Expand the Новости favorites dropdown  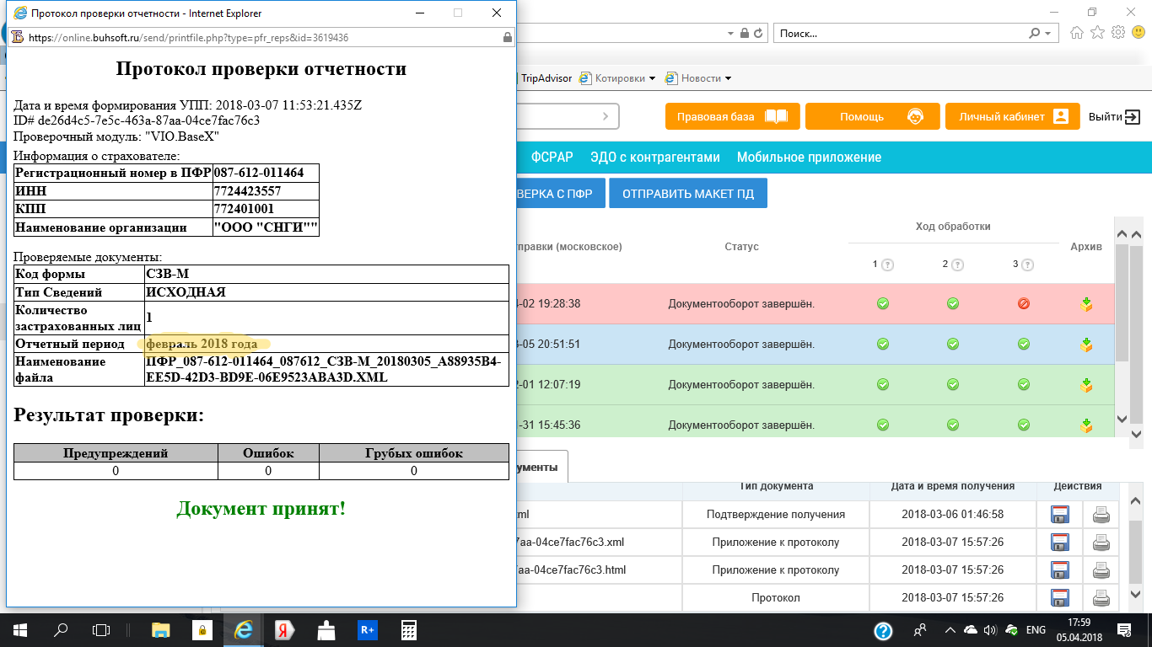728,78
